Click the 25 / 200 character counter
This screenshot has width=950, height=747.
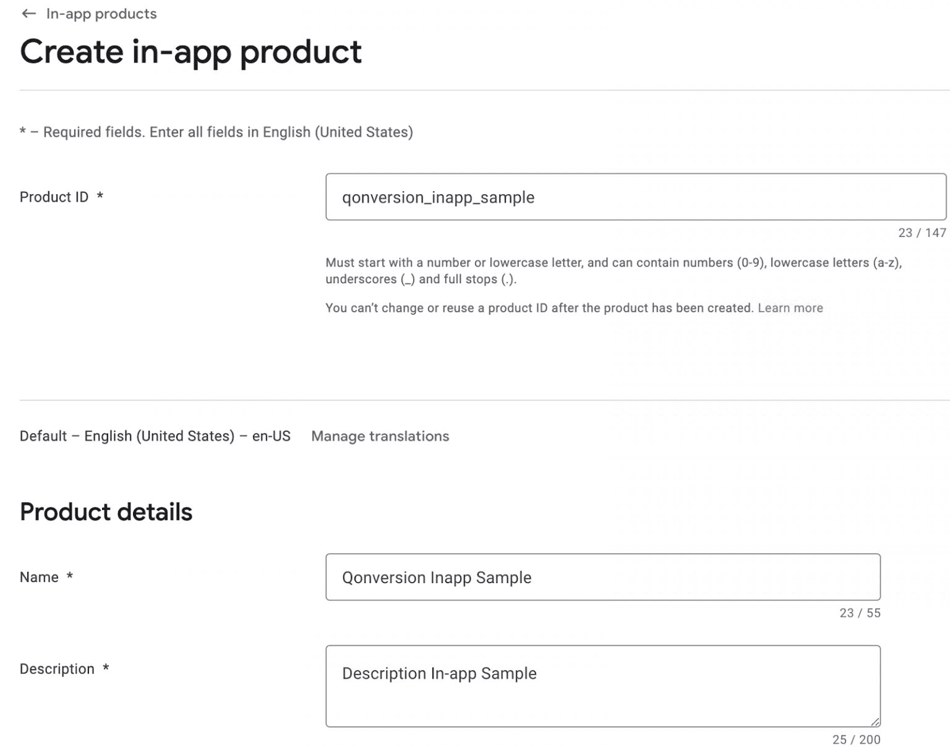pos(857,738)
